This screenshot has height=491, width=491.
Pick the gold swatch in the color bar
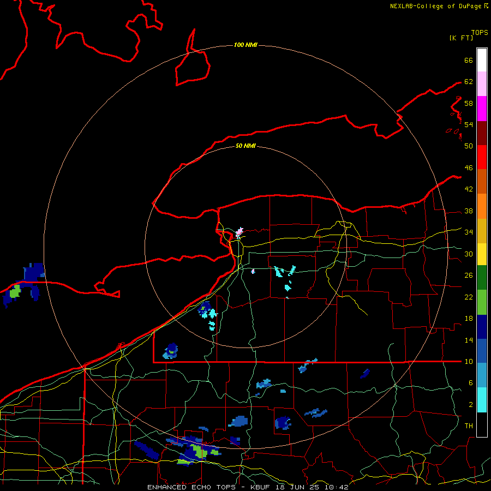click(x=482, y=231)
